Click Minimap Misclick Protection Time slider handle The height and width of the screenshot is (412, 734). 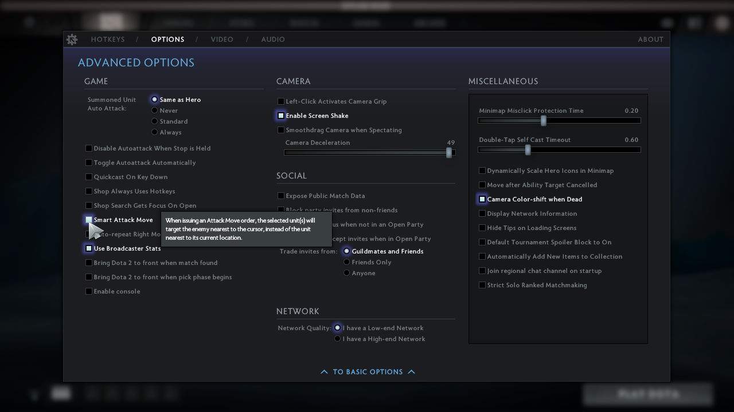pyautogui.click(x=543, y=120)
